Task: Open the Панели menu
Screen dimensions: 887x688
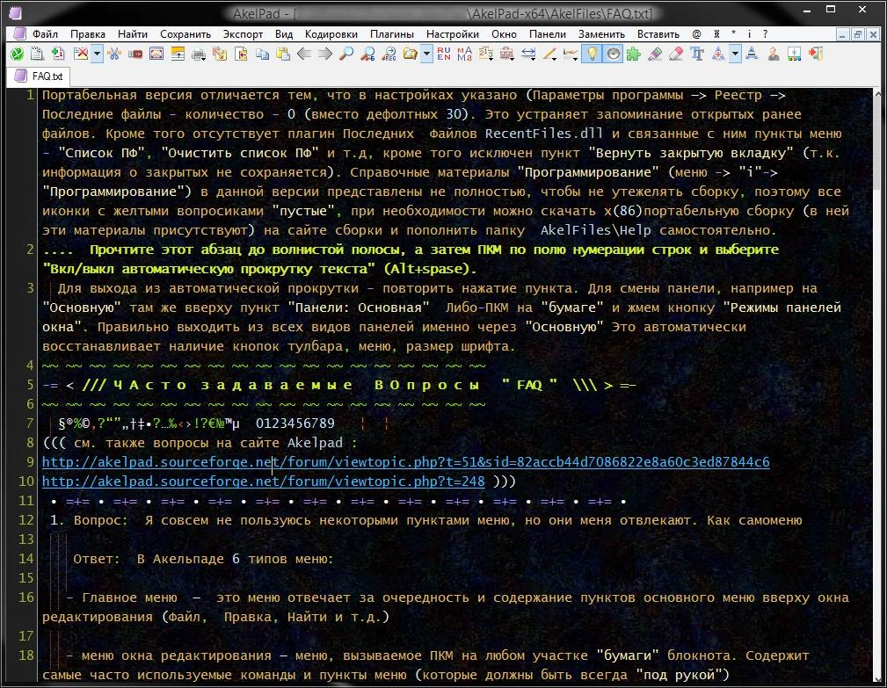Action: 547,34
